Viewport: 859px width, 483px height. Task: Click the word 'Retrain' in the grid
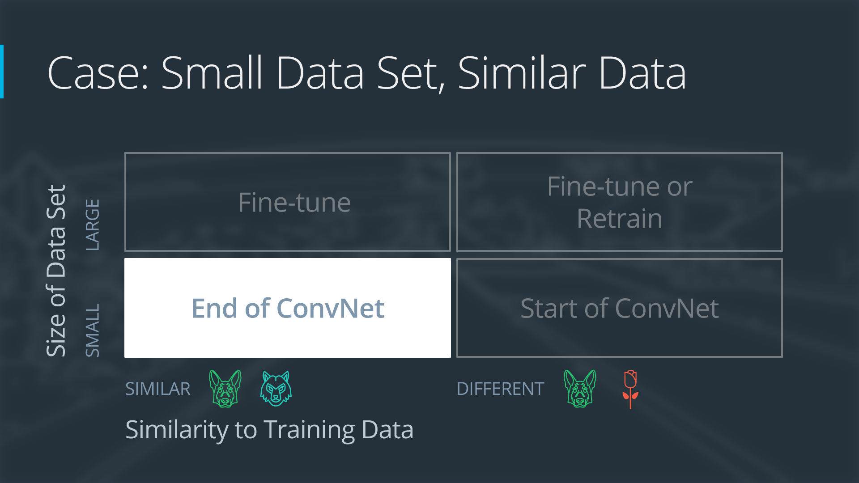(x=619, y=219)
